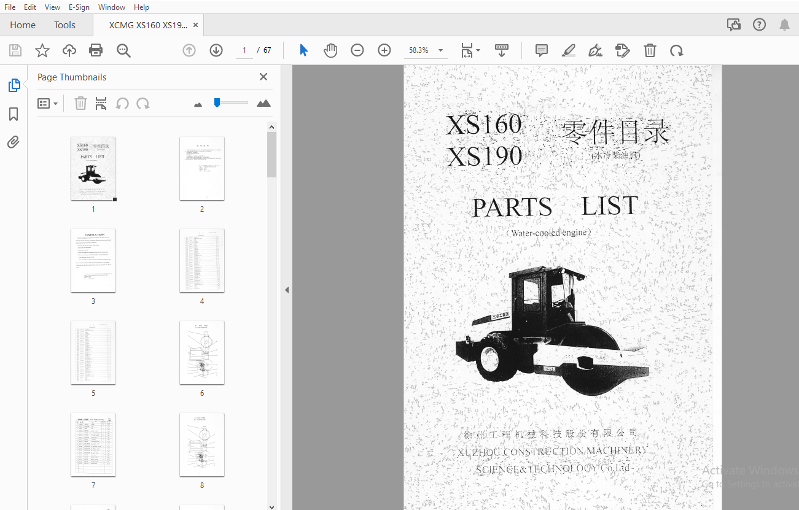
Task: Open Page Thumbnails pane icon
Action: coord(14,85)
